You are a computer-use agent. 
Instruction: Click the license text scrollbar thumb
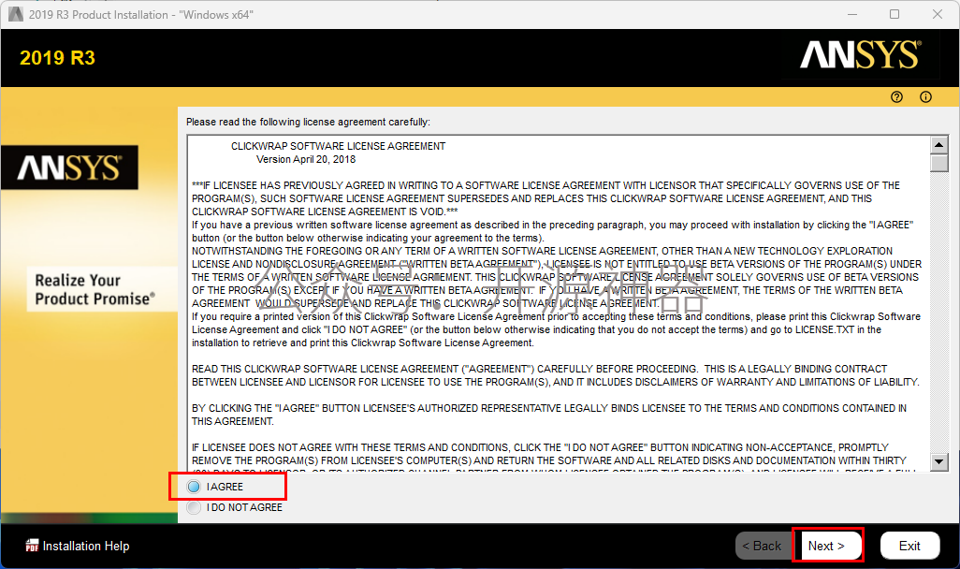(x=938, y=163)
